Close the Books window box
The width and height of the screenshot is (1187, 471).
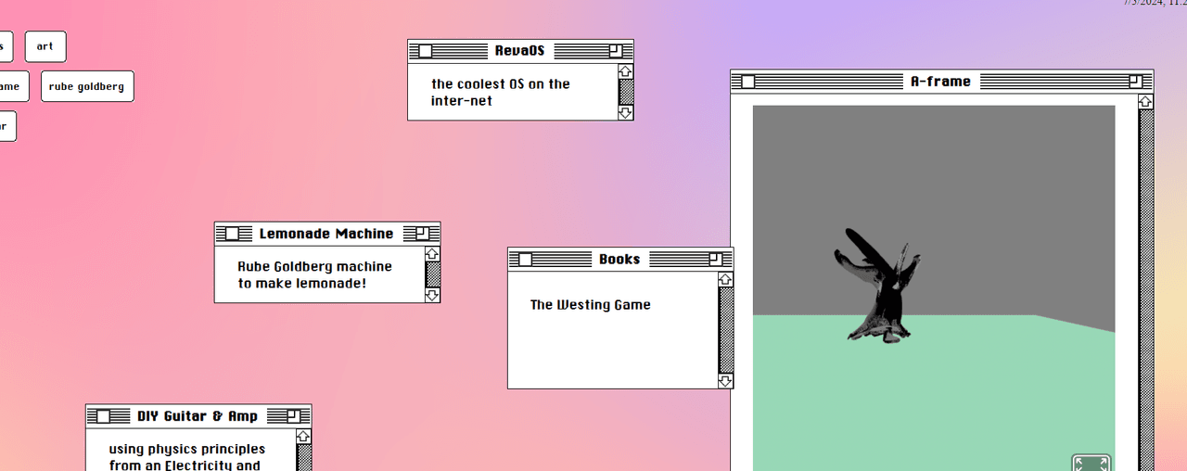pos(526,260)
